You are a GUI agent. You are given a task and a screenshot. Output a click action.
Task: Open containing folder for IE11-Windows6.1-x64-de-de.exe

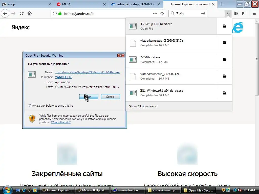coord(225,93)
